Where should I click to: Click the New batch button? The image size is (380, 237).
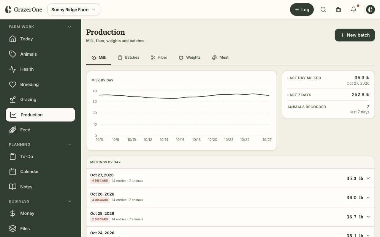tap(355, 35)
